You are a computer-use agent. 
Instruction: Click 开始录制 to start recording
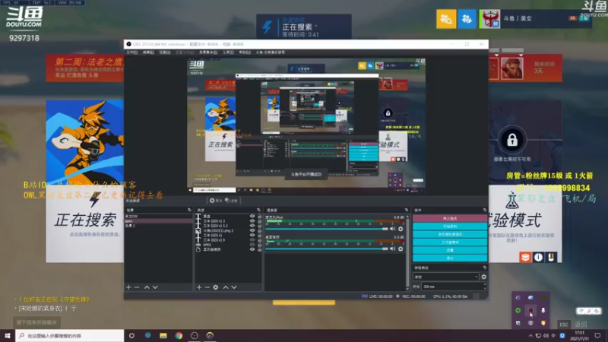[x=450, y=226]
